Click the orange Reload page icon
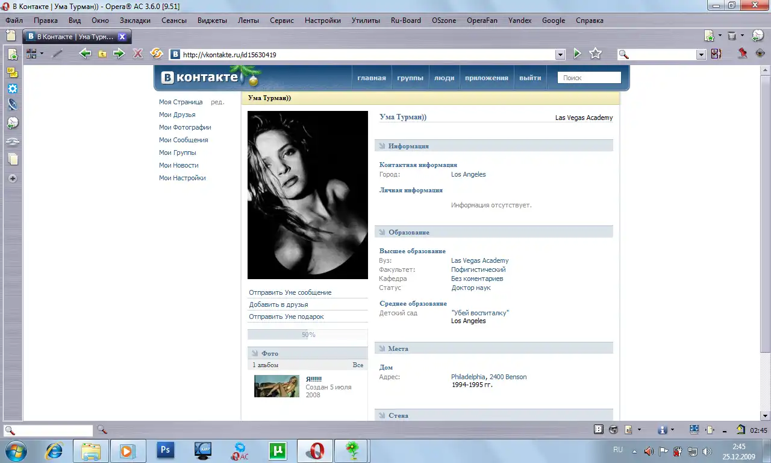771x463 pixels. pyautogui.click(x=157, y=54)
